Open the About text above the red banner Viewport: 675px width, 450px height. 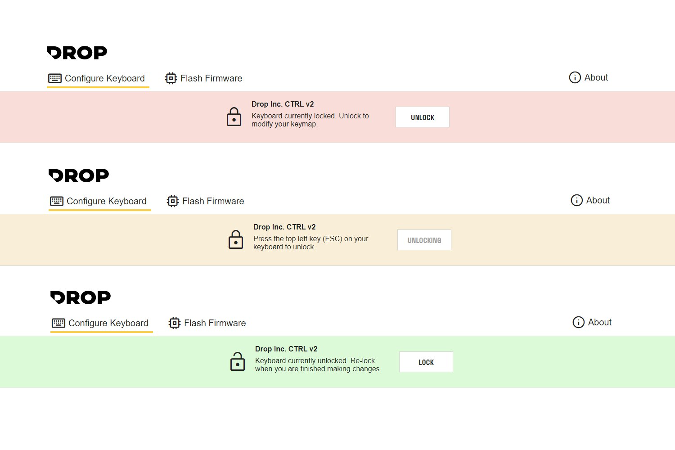coord(596,77)
